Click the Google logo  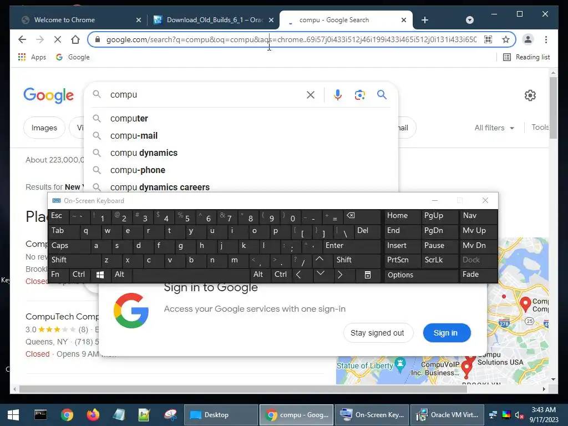point(49,95)
